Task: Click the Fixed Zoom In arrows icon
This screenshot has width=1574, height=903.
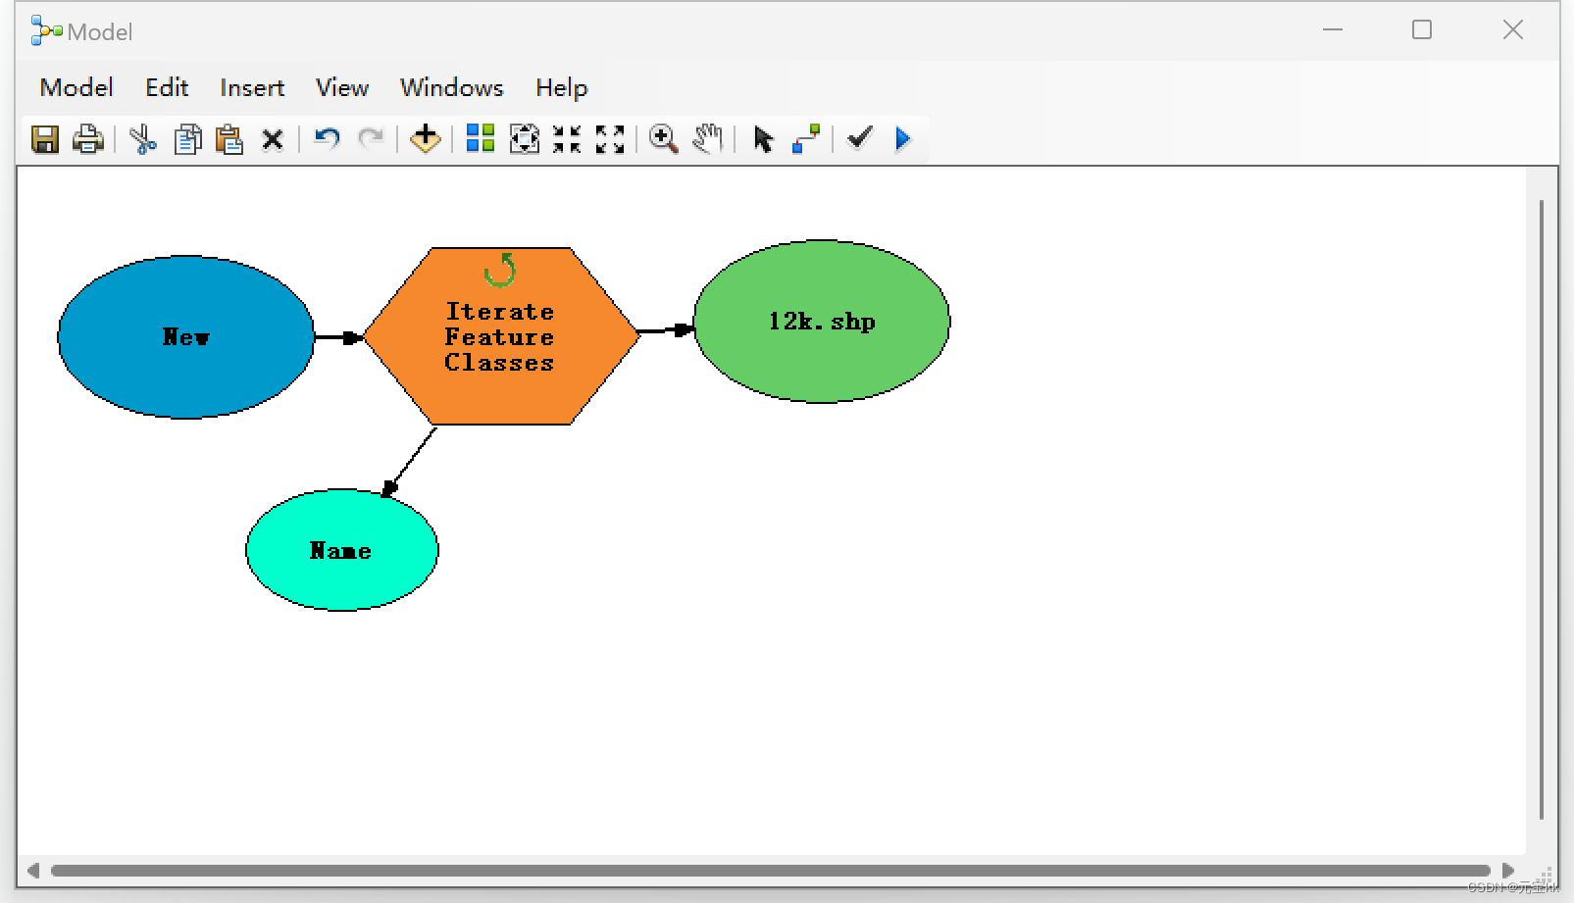Action: tap(567, 139)
